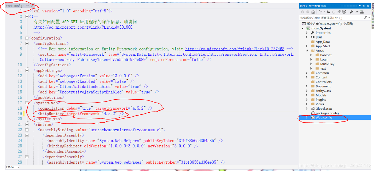This screenshot has height=171, width=374.
Task: Click the Preview Selected Items icon
Action: 357,12
